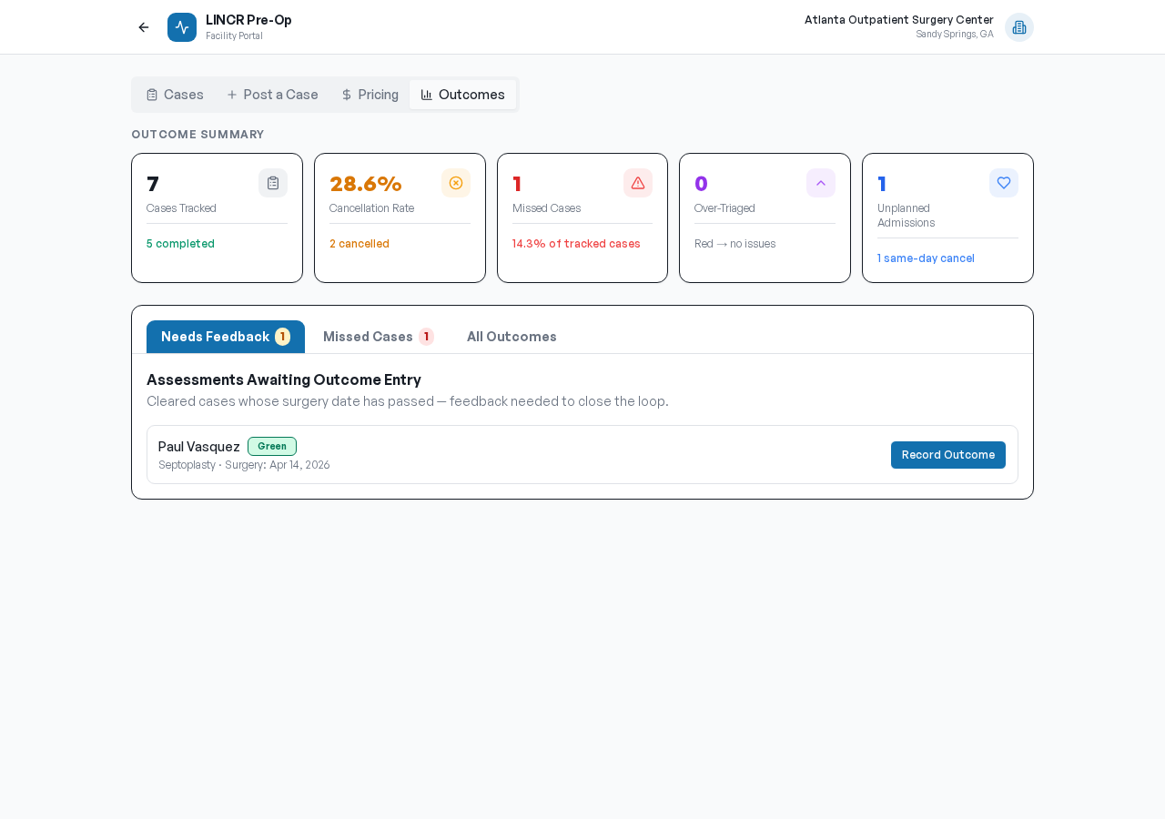The image size is (1165, 819).
Task: Click the warning triangle Missed Cases icon
Action: pos(638,183)
